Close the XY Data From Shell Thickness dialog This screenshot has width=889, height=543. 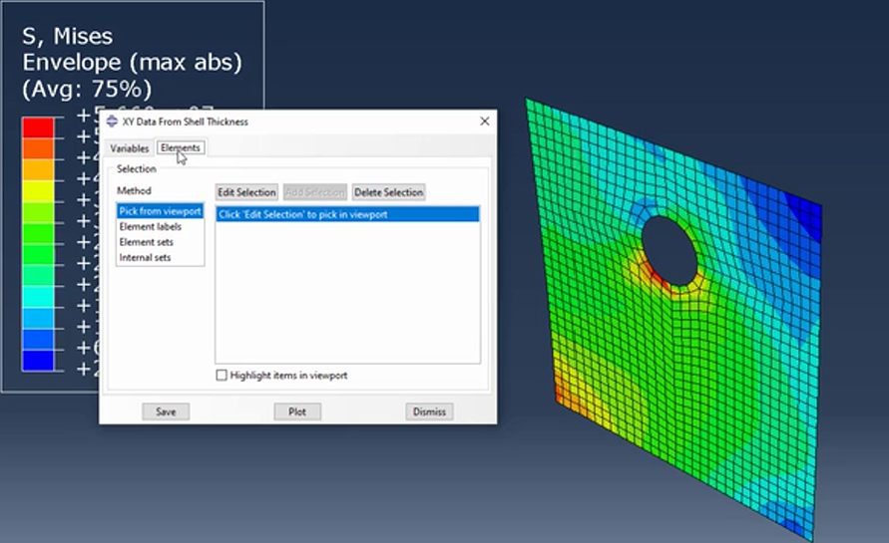[485, 122]
